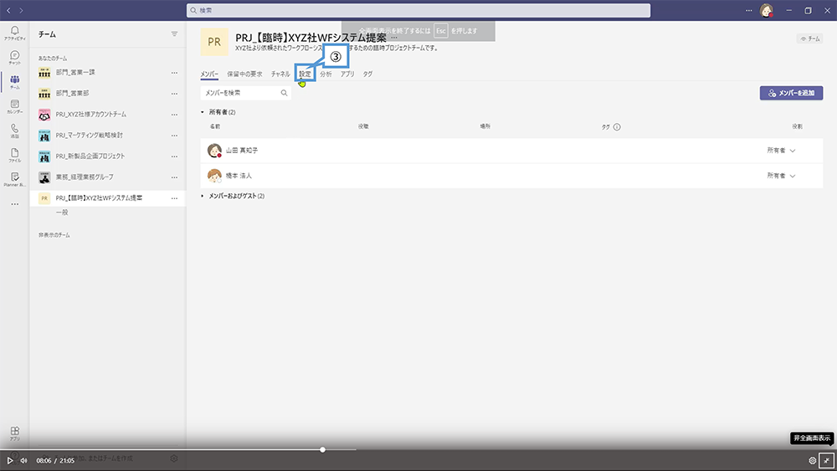
Task: Switch to the 設定 tab
Action: pyautogui.click(x=305, y=74)
